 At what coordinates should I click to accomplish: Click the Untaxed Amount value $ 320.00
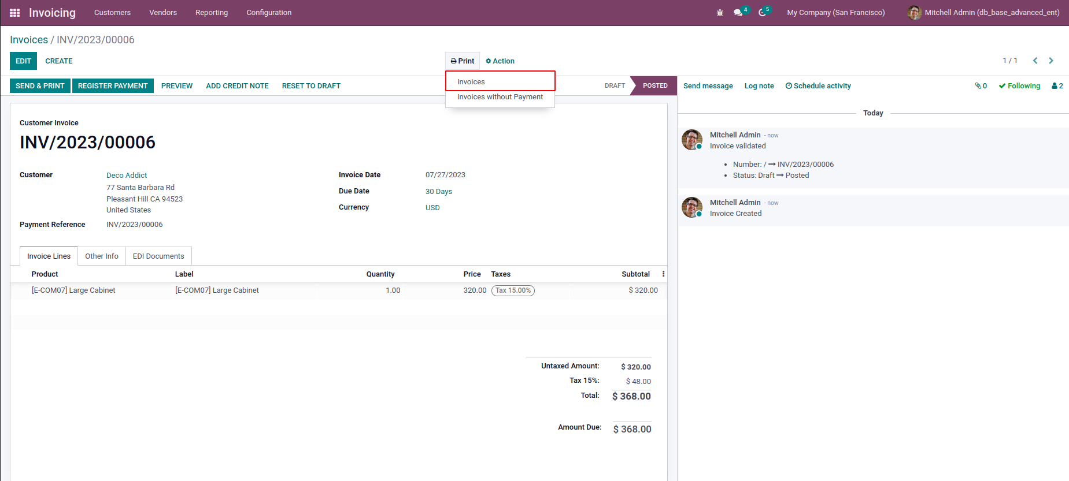(636, 367)
